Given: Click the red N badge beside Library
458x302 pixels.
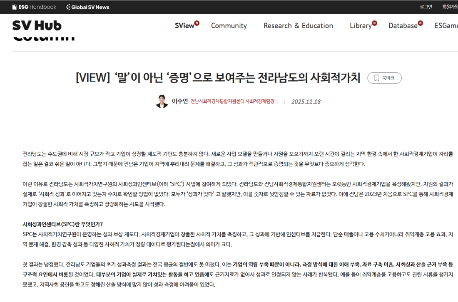Looking at the screenshot, I should [x=375, y=23].
